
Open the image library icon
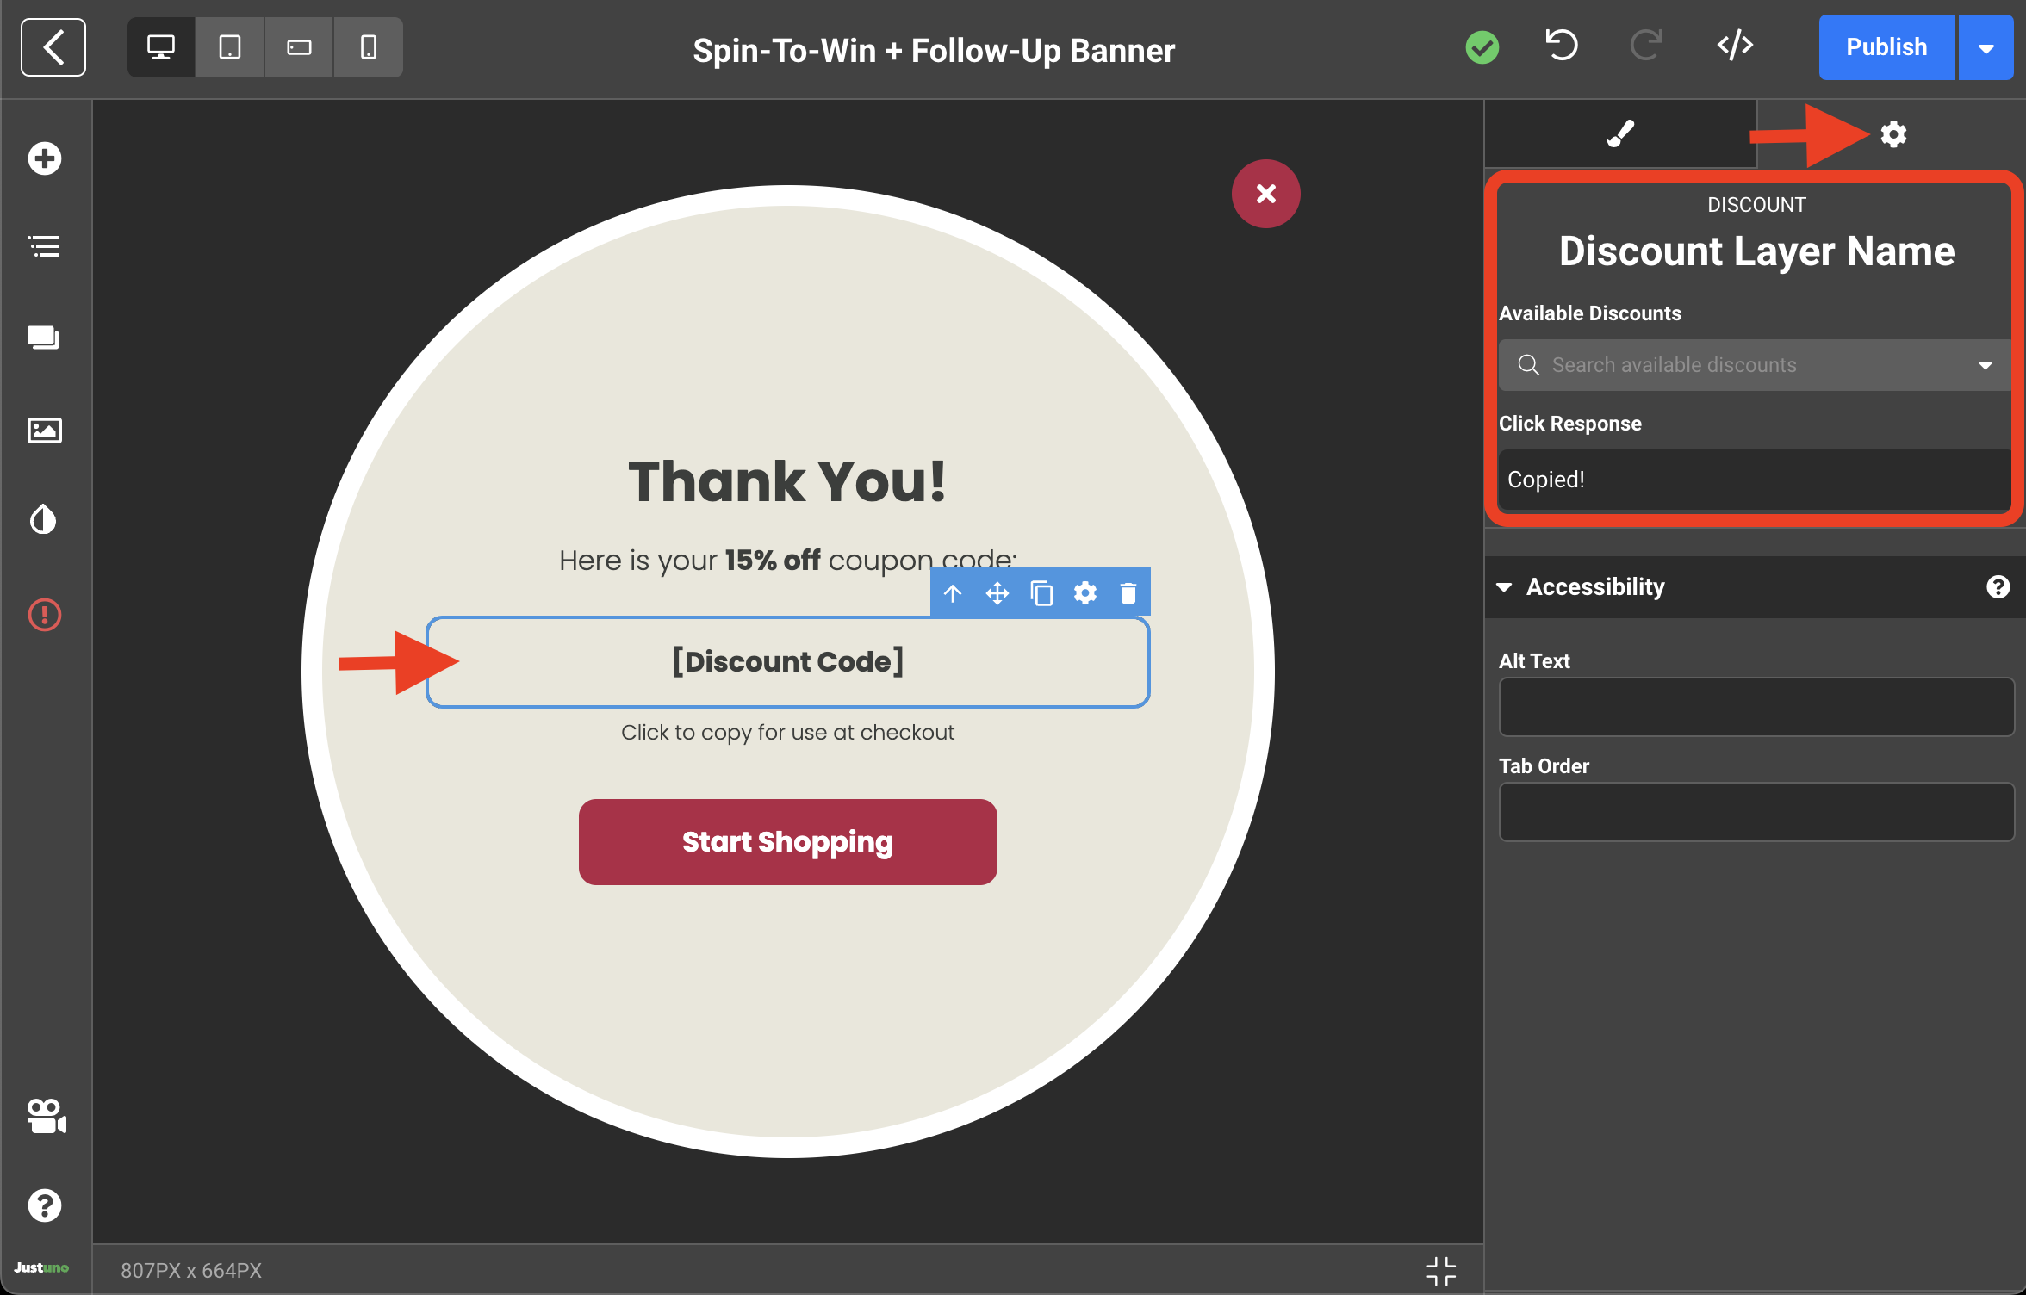coord(44,429)
